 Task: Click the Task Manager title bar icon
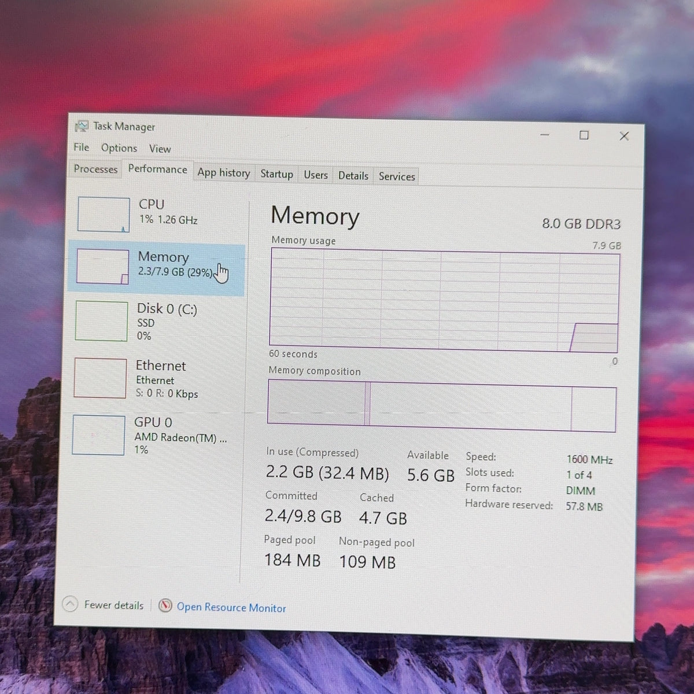[x=82, y=126]
